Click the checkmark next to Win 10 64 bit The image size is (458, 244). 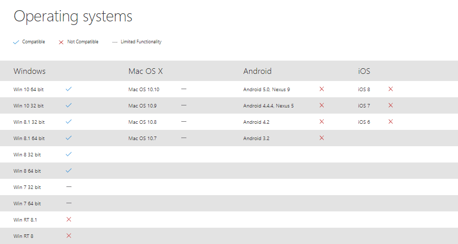point(69,89)
